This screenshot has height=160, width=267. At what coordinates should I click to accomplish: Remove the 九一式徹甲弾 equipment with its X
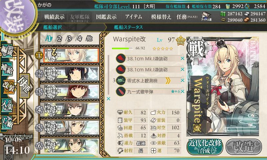tap(183, 91)
